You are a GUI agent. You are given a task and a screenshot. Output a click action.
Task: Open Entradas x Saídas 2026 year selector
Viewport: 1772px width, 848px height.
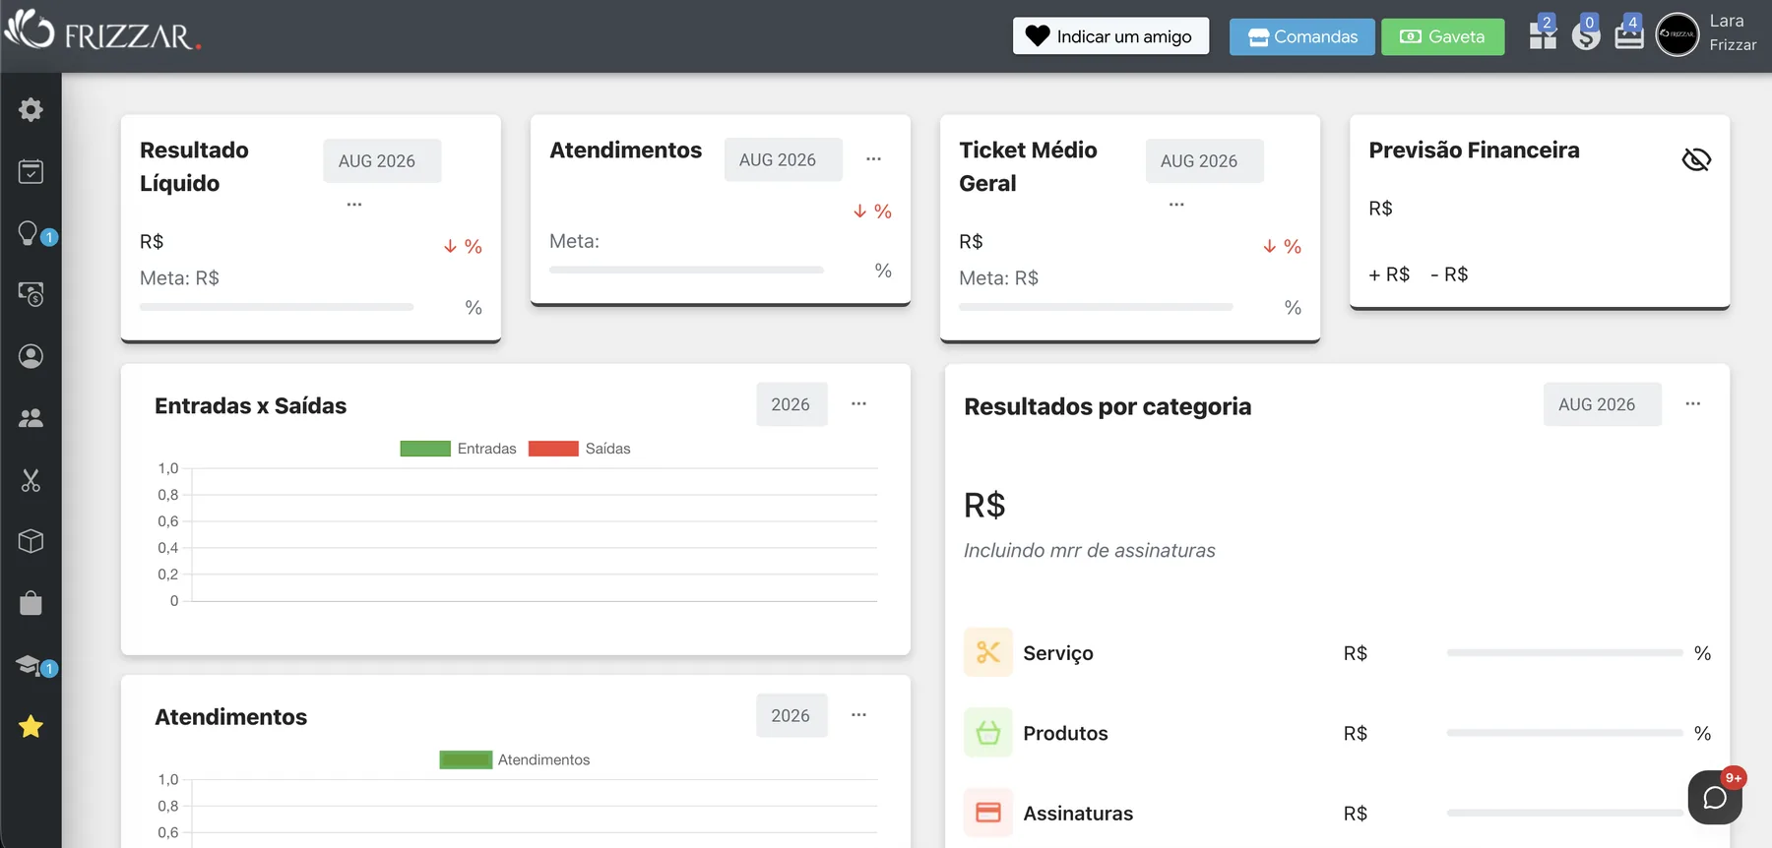(791, 404)
